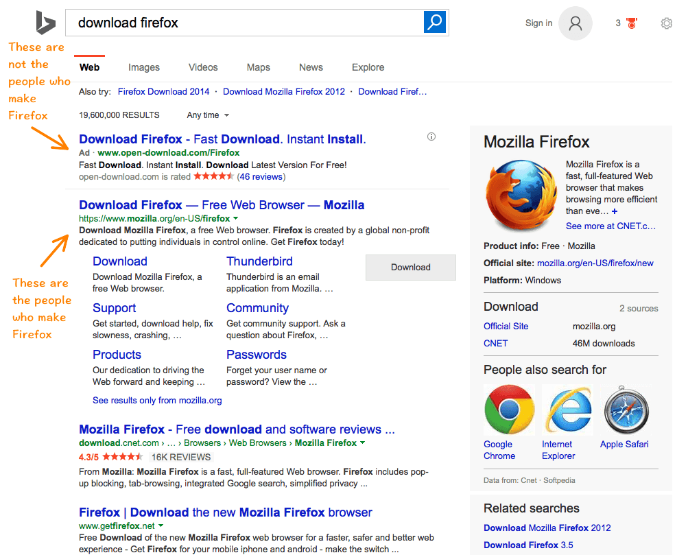Viewport: 688px width, 555px height.
Task: Click the 19,600,000 RESULTS count
Action: tap(119, 115)
